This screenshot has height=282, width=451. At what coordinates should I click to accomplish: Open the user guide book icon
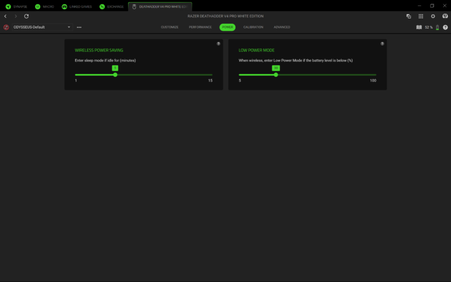(419, 27)
